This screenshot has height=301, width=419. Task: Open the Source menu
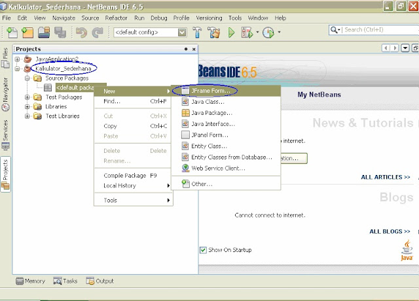[x=90, y=18]
